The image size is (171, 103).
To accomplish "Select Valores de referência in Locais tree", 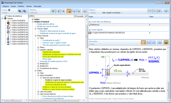I will [x=14, y=16].
